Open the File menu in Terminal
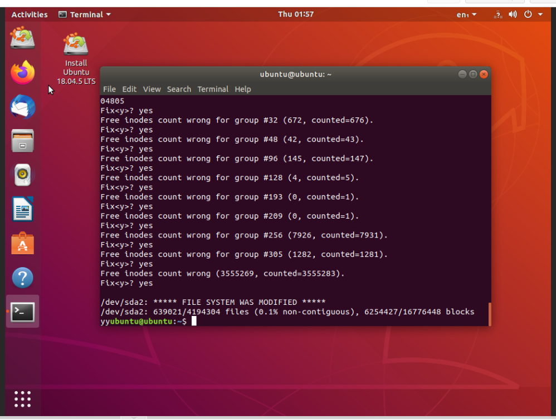Image resolution: width=556 pixels, height=420 pixels. point(109,89)
